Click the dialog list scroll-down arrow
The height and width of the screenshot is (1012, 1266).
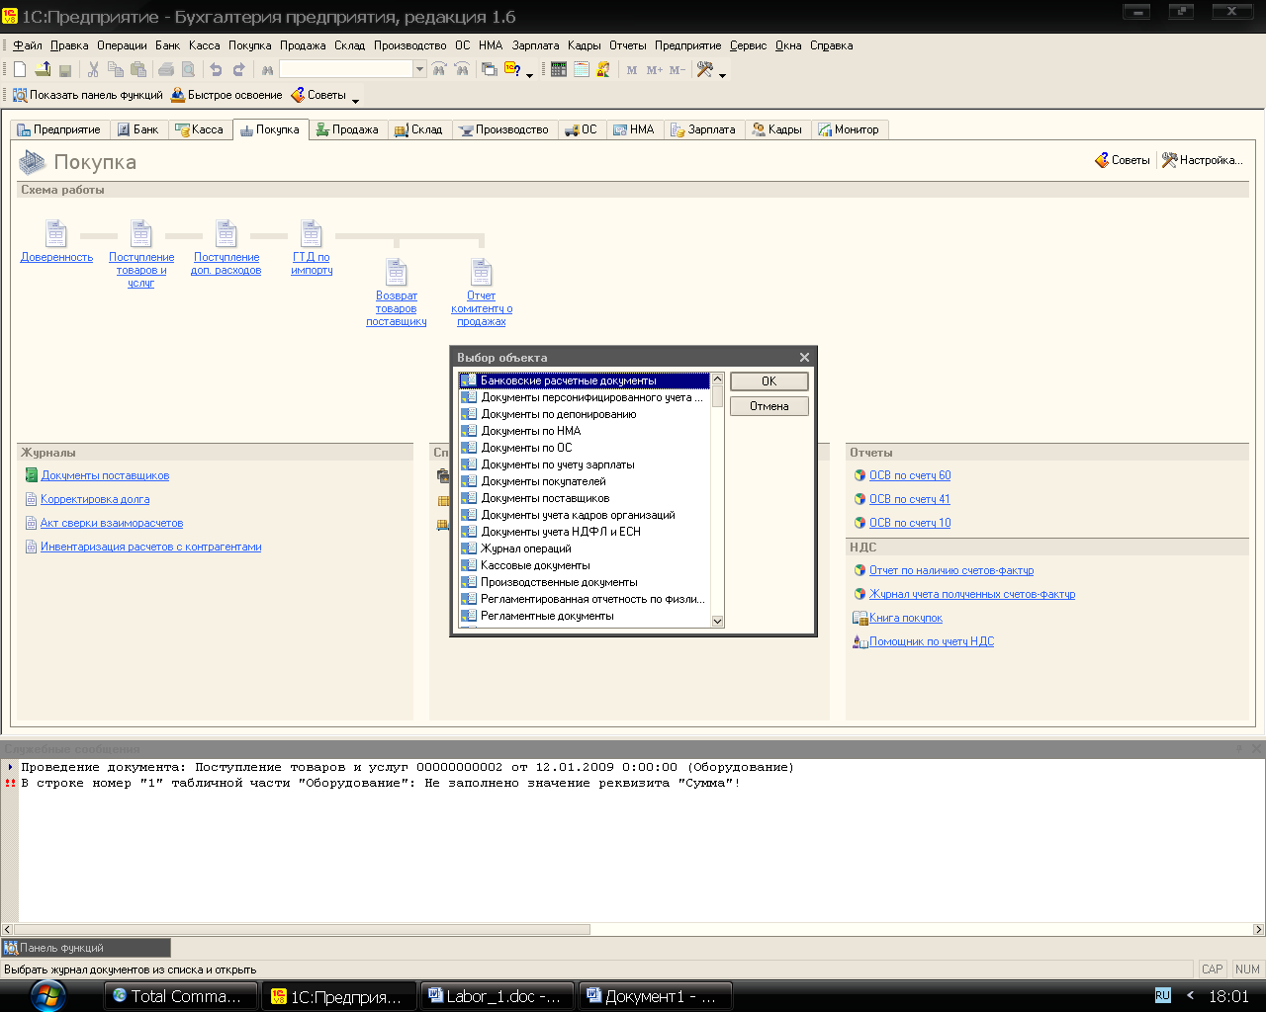point(718,622)
